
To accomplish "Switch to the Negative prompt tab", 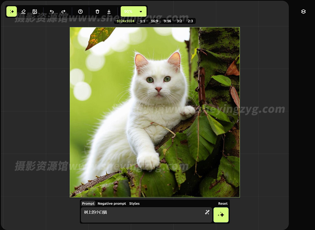I will pyautogui.click(x=112, y=204).
